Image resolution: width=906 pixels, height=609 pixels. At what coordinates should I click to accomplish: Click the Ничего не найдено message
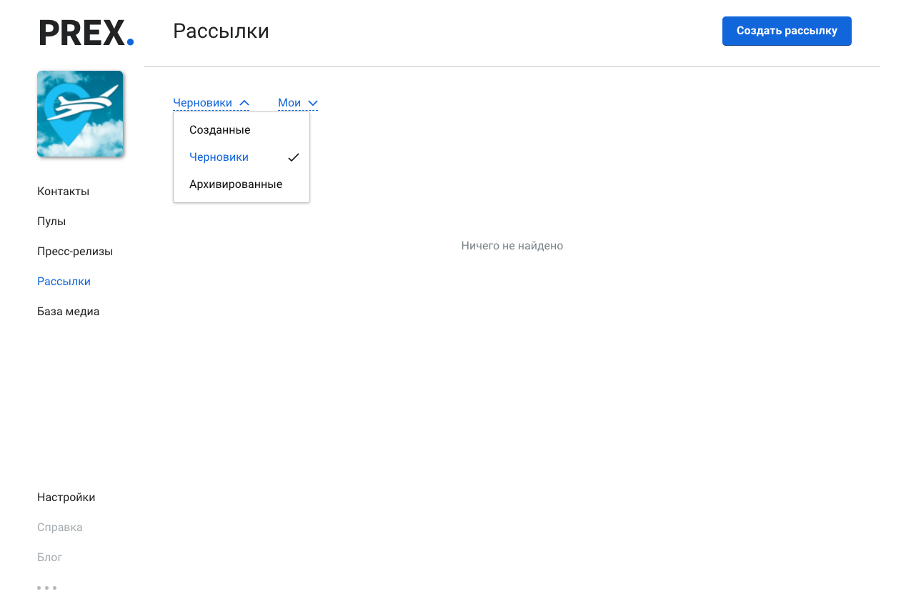[512, 246]
